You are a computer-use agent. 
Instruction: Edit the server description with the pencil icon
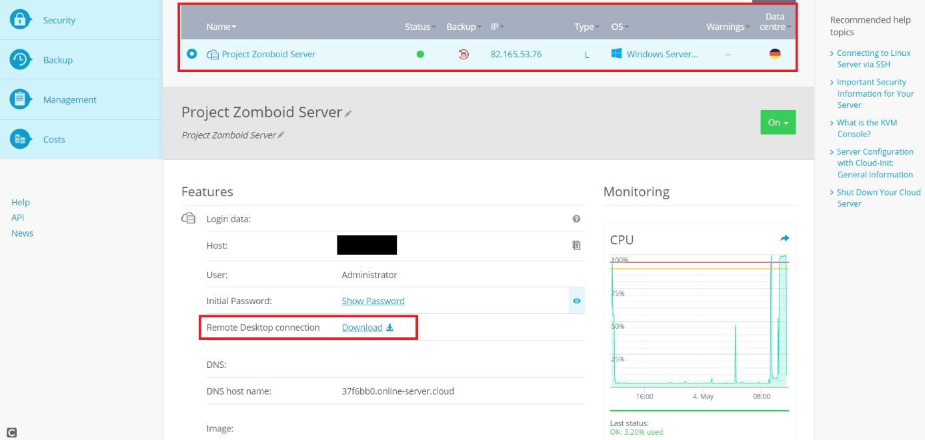[281, 135]
